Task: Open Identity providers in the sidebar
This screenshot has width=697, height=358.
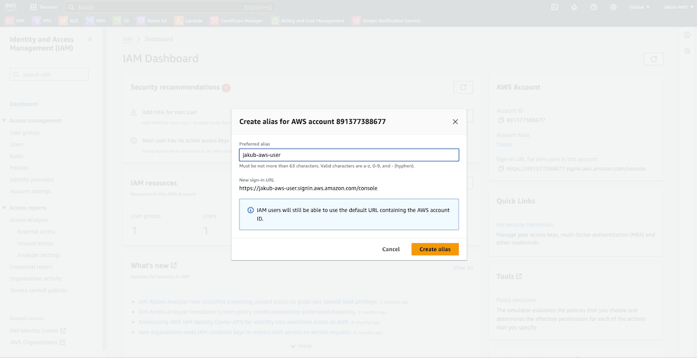Action: (32, 180)
